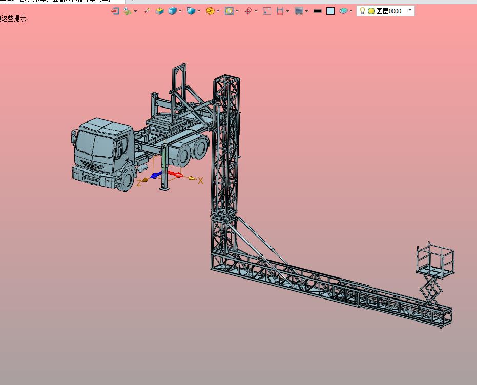Click the monitor display icon

[299, 11]
